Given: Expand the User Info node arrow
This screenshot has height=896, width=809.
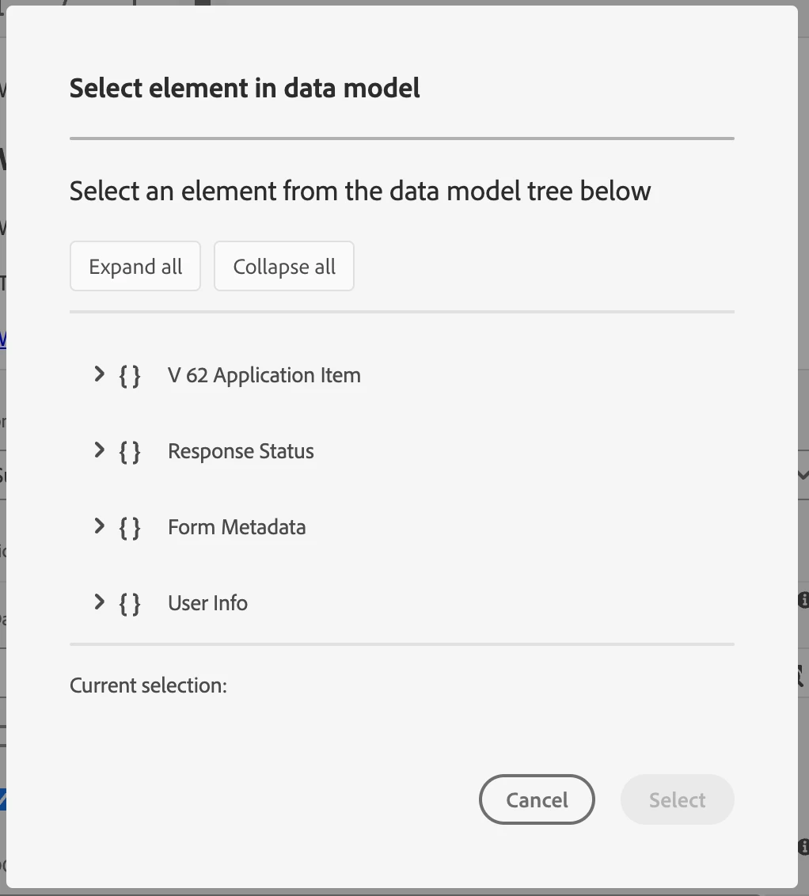Looking at the screenshot, I should (99, 602).
